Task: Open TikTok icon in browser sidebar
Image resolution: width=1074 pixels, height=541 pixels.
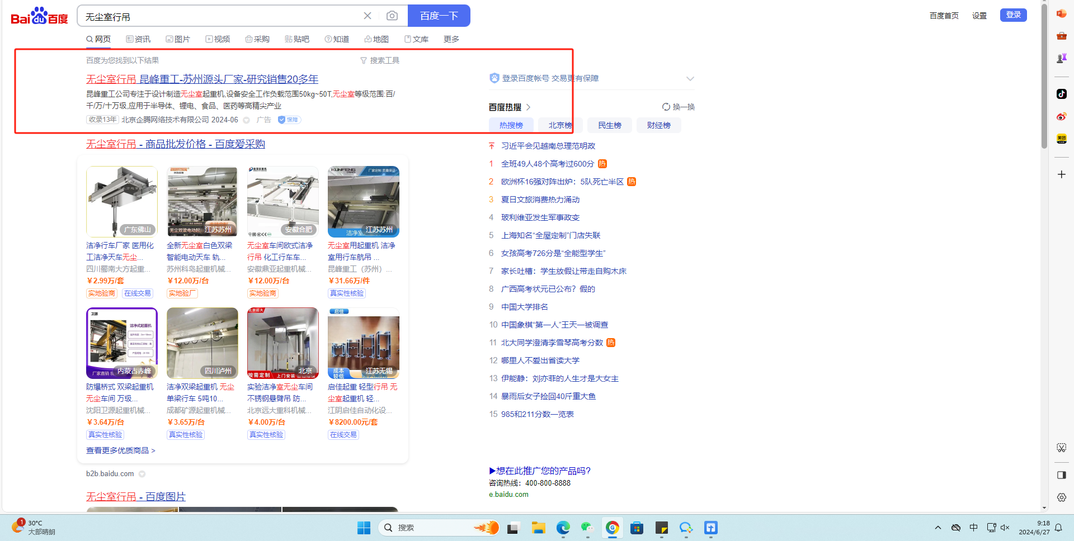Action: tap(1061, 94)
